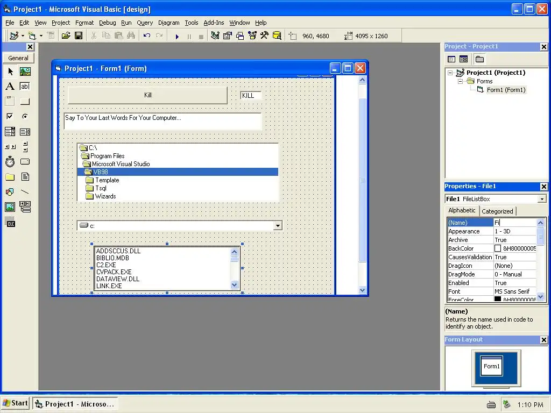Open the c: drive dropdown on the form
Image resolution: width=551 pixels, height=413 pixels.
(x=278, y=225)
